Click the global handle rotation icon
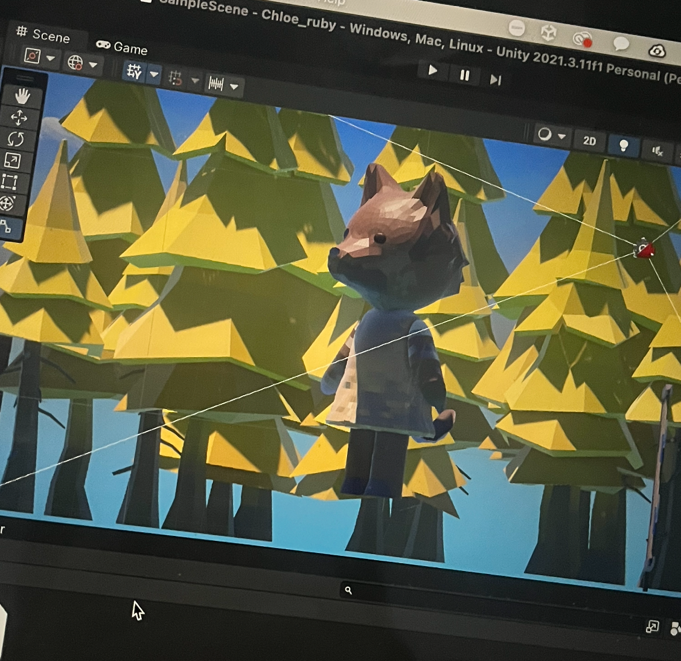The image size is (681, 661). [x=75, y=63]
